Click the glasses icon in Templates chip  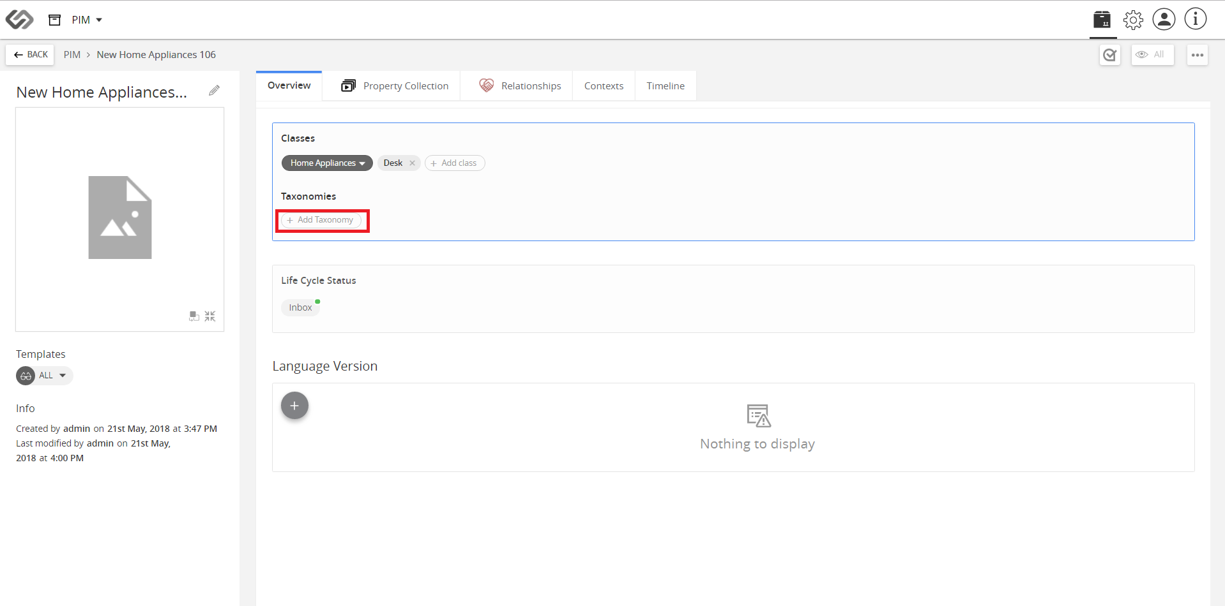26,376
